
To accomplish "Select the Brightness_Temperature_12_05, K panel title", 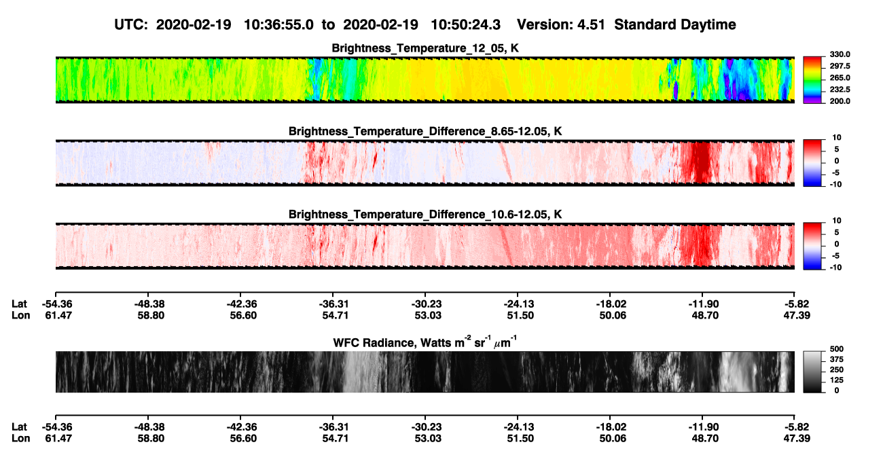I will (425, 48).
